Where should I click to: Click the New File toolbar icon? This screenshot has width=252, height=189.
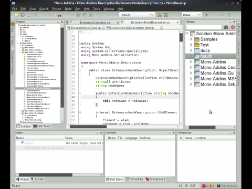(16, 15)
